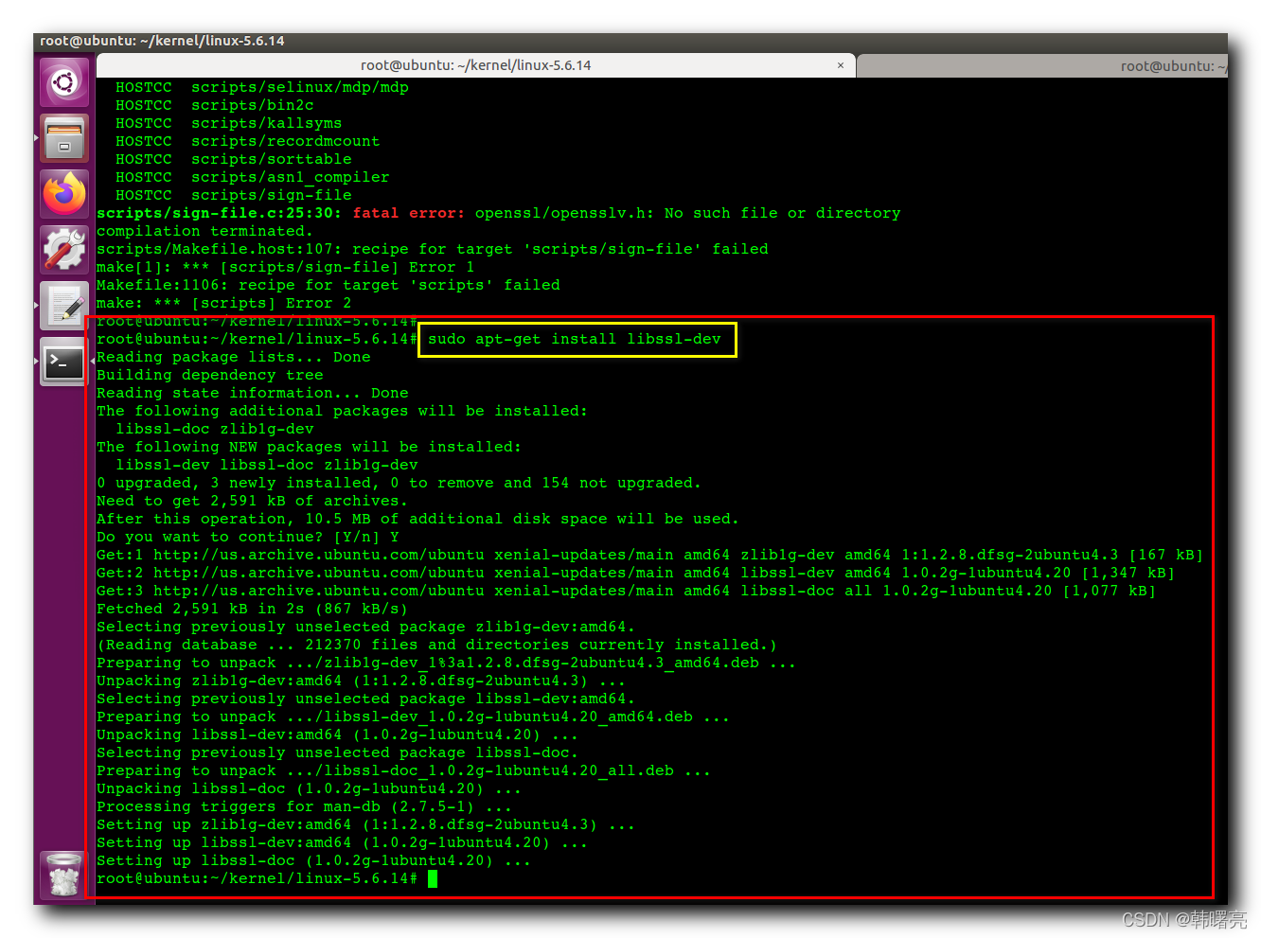Click 'HOSTCC scripts/selinux/mdp/mdp' line
Image resolution: width=1261 pixels, height=938 pixels.
point(262,87)
